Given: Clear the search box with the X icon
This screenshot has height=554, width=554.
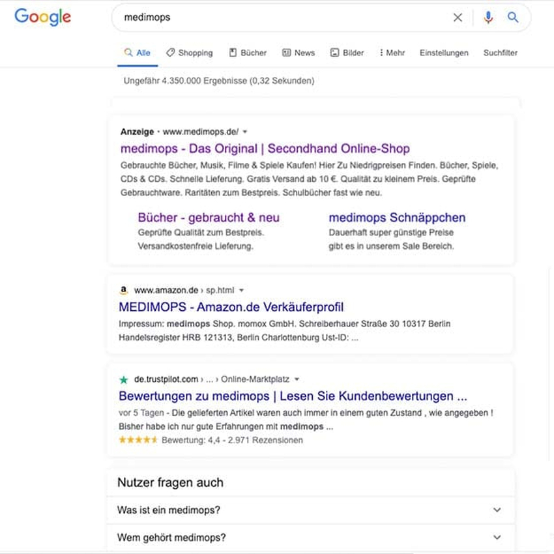Looking at the screenshot, I should (x=458, y=18).
